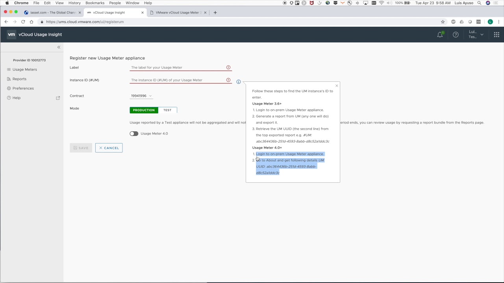Screen dimensions: 504x283
Task: Click the Instance ID field error icon
Action: click(x=228, y=80)
